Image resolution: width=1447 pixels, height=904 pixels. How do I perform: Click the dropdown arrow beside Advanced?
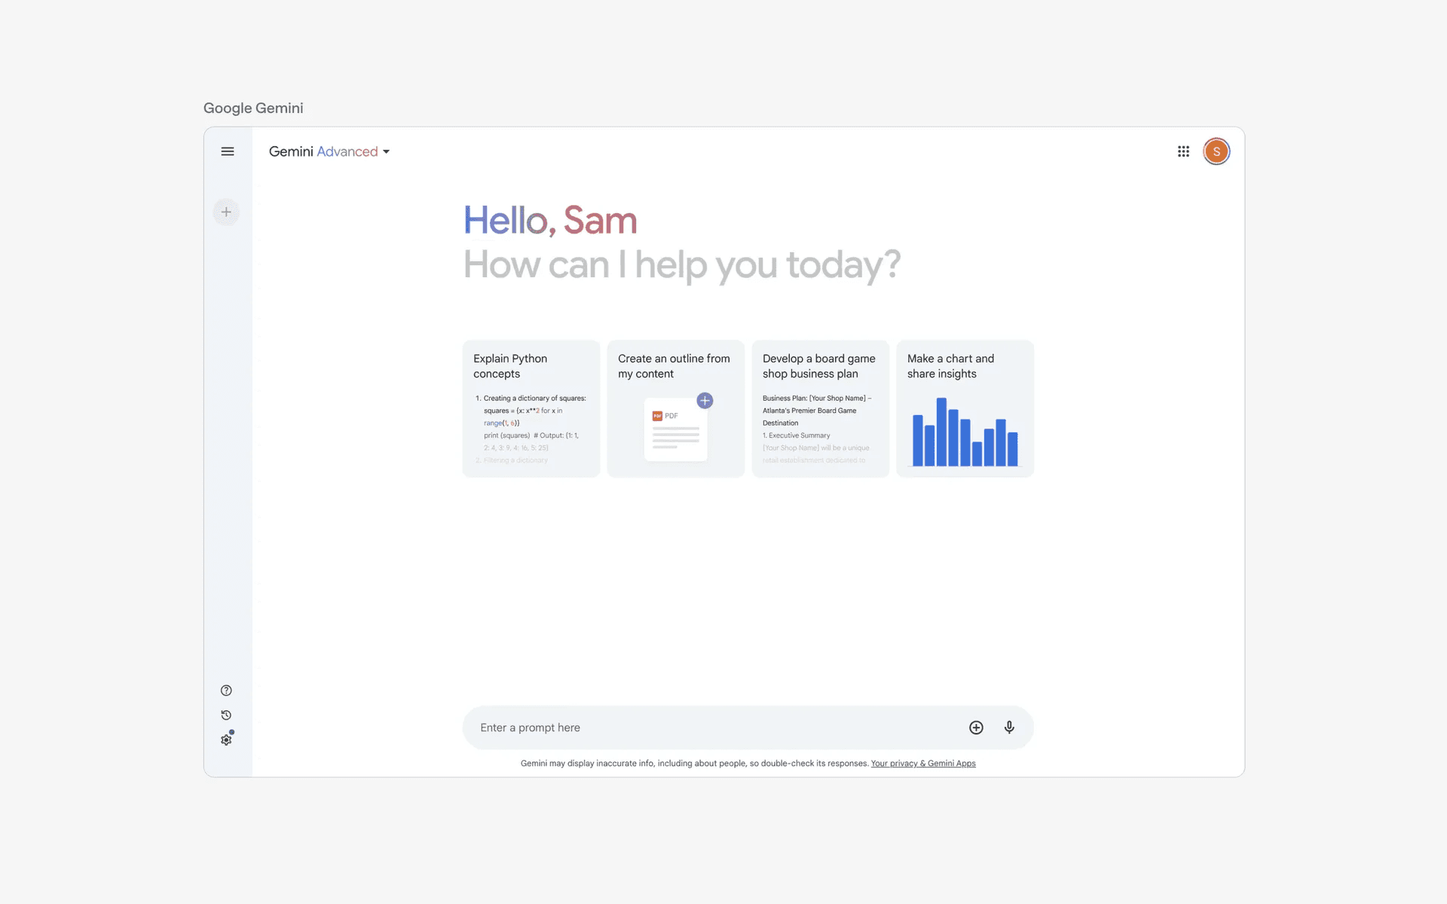coord(387,152)
